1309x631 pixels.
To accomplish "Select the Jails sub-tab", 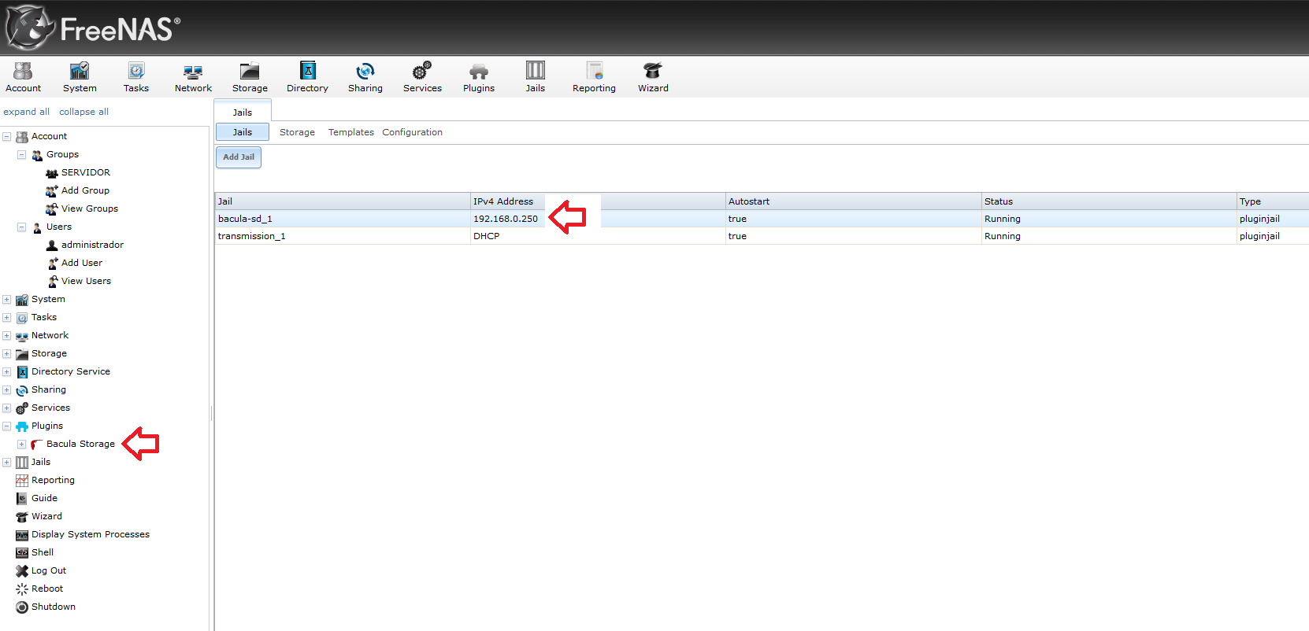I will click(x=243, y=132).
